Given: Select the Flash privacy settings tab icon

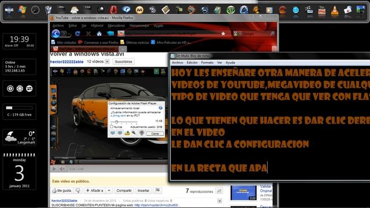Looking at the screenshot, I should [120, 133].
